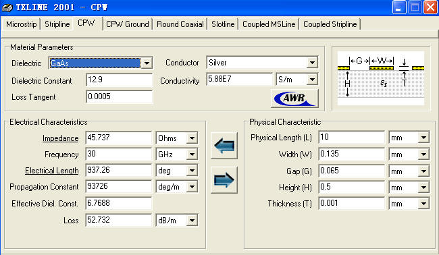Open the Width (W) mm unit dropdown
This screenshot has height=255, width=439.
(x=423, y=154)
